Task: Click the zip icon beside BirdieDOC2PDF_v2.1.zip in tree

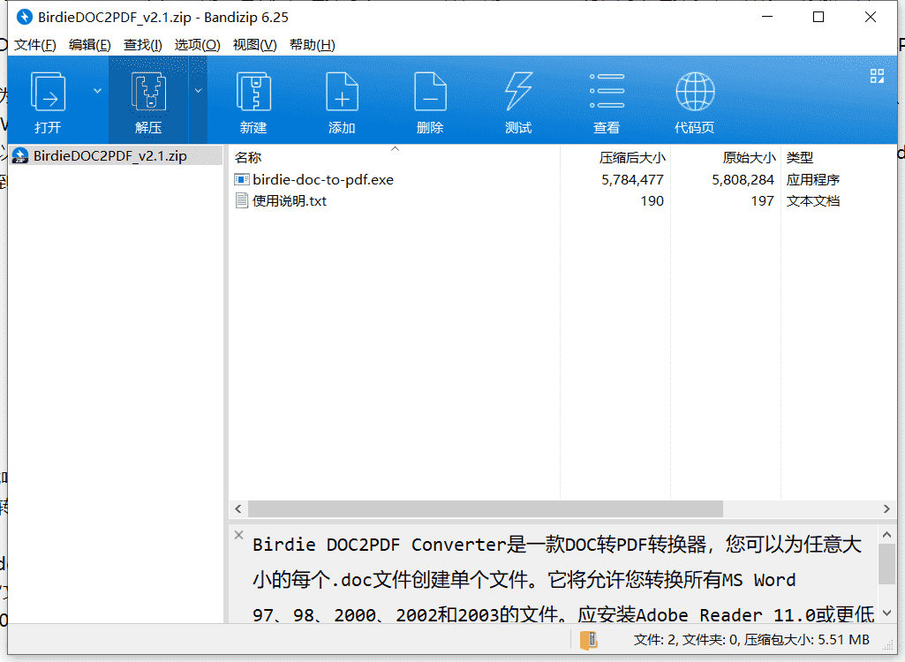Action: (20, 155)
